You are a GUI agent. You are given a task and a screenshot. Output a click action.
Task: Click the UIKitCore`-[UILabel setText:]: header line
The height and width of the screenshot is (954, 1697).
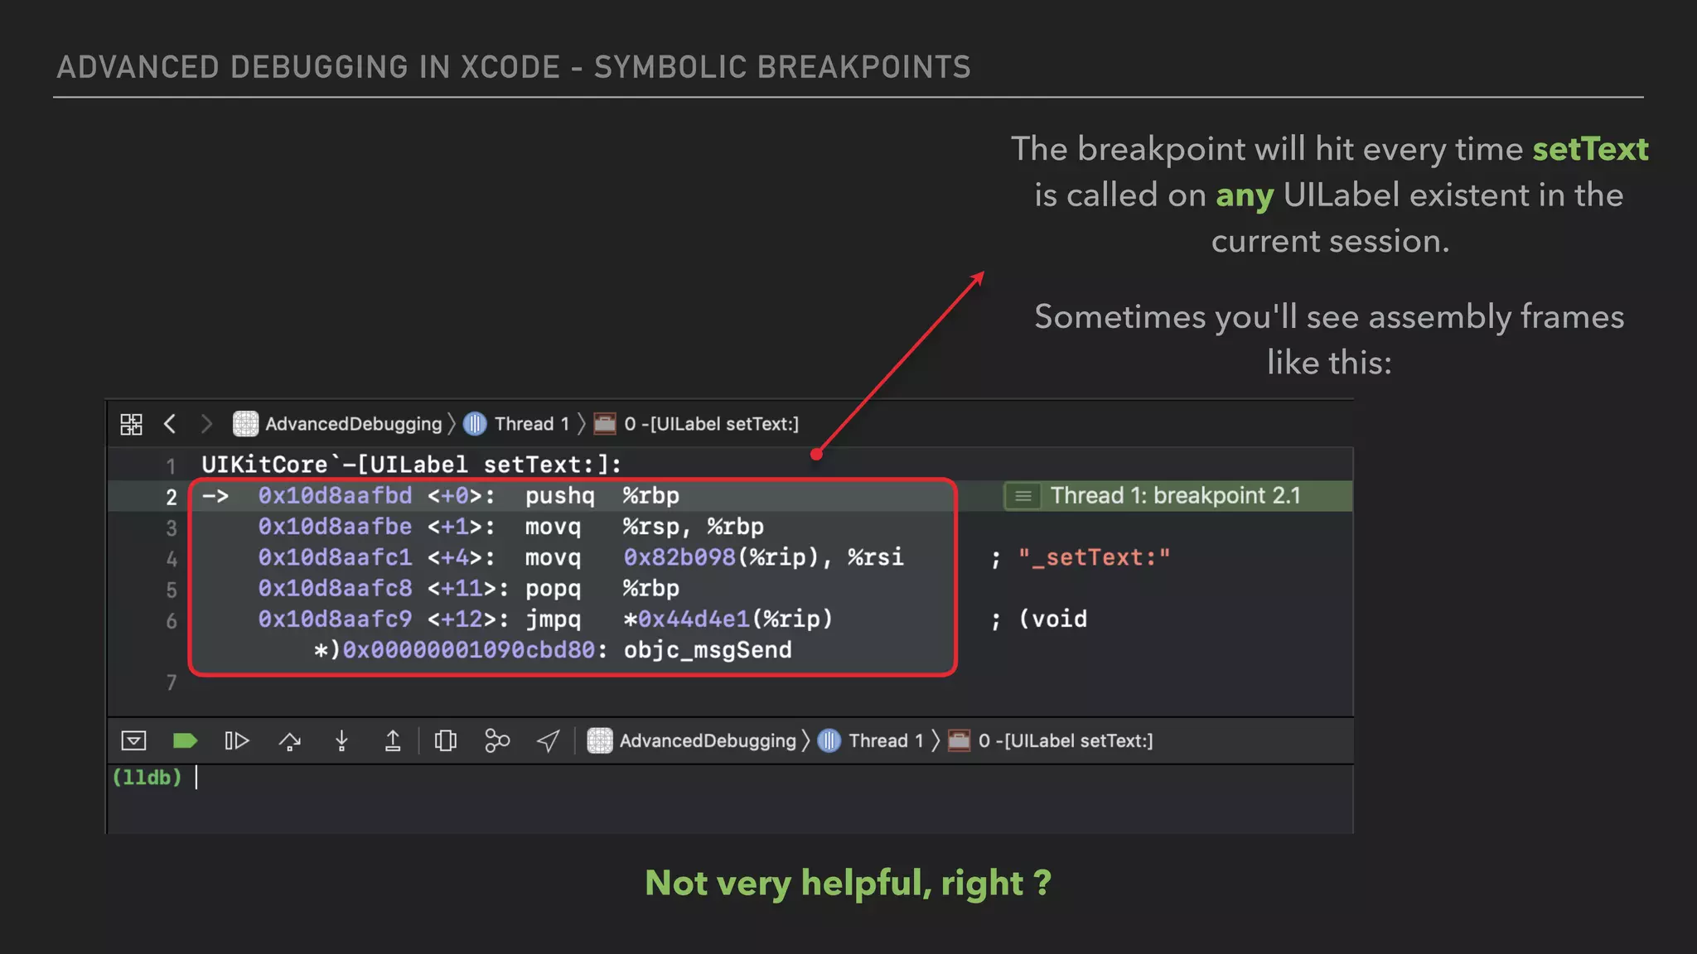pos(412,465)
